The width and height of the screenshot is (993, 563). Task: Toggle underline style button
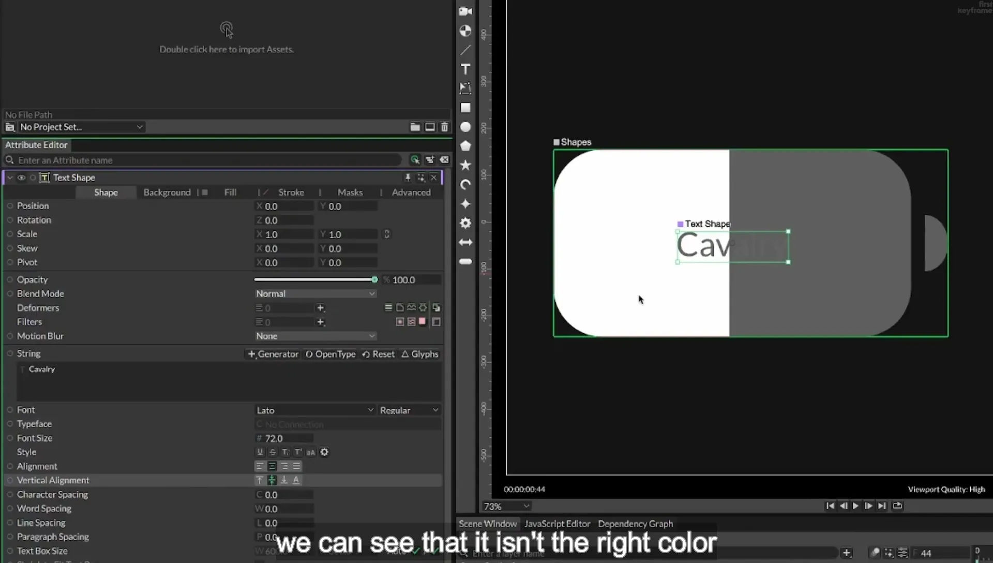260,452
